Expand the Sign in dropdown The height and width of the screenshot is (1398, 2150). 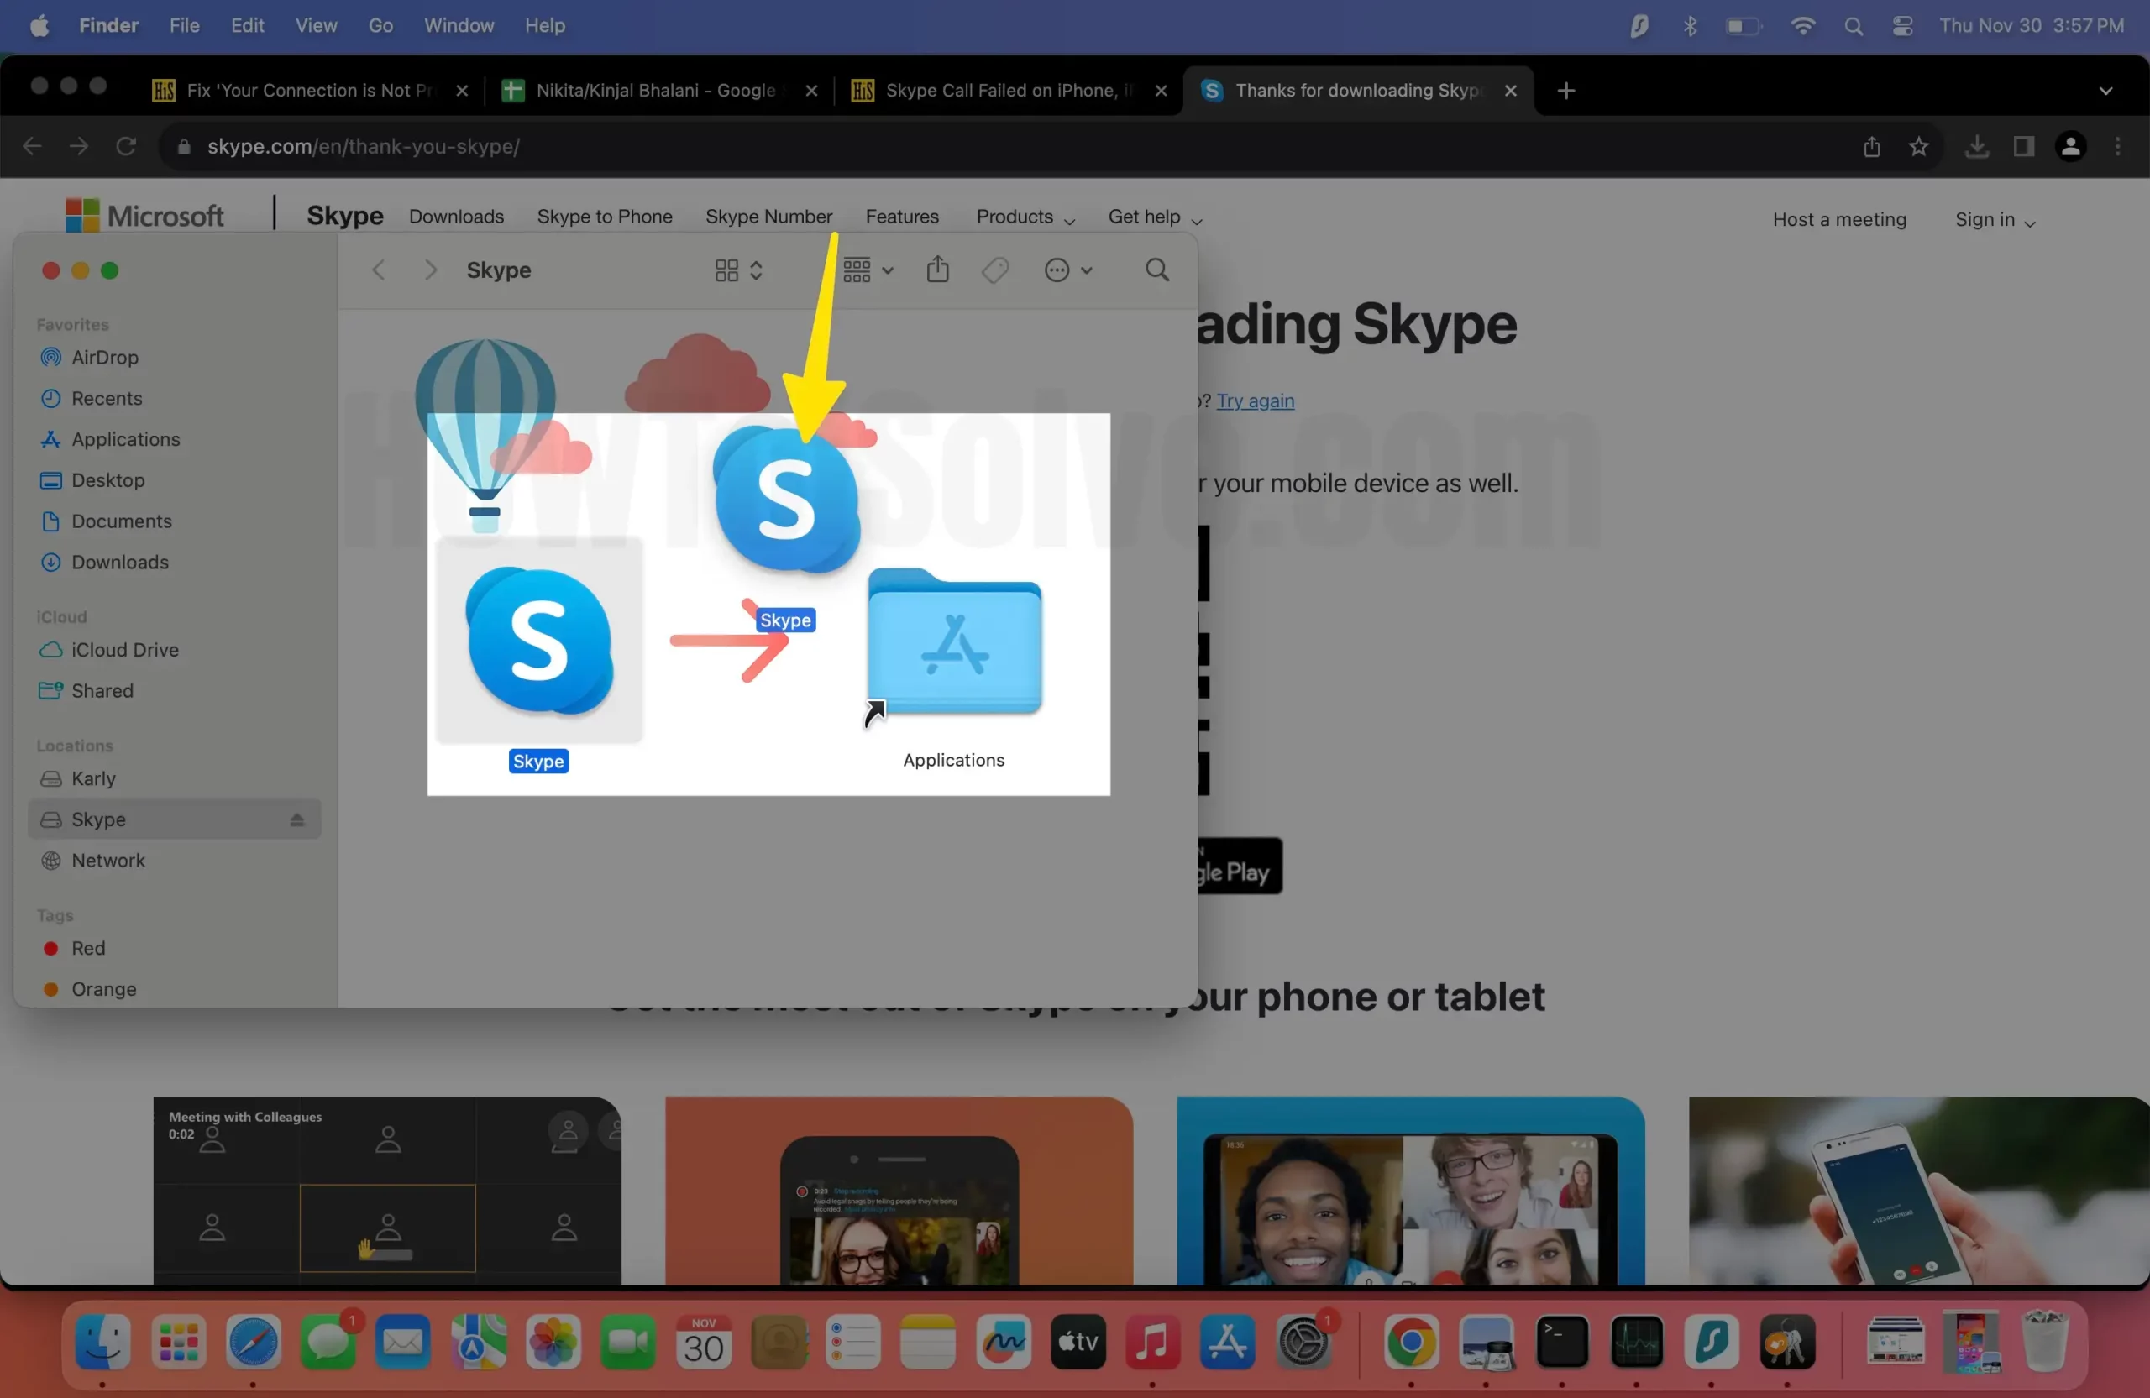pyautogui.click(x=1994, y=219)
